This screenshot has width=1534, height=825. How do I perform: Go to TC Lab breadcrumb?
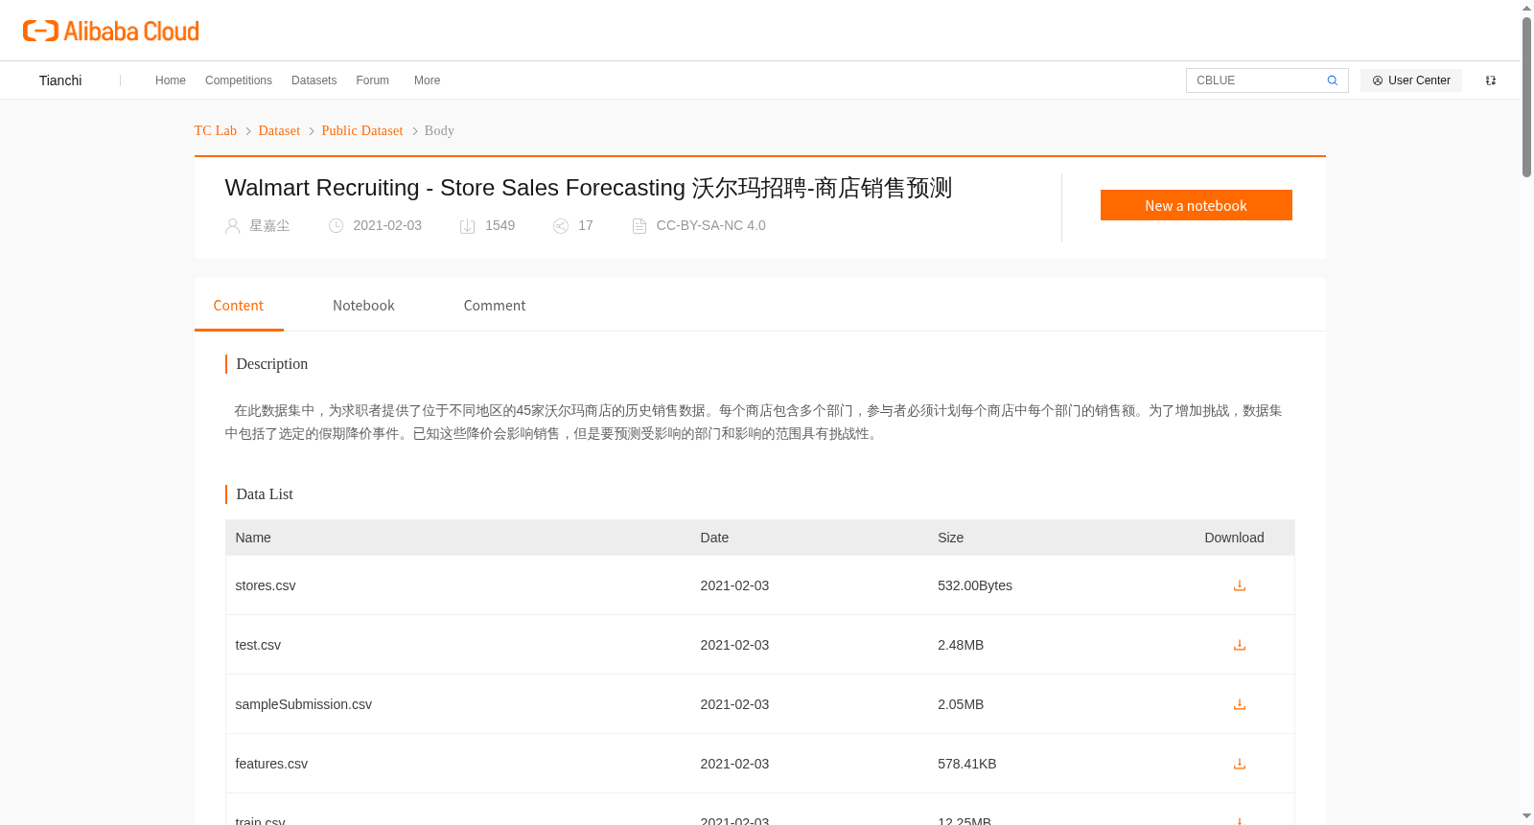click(216, 130)
